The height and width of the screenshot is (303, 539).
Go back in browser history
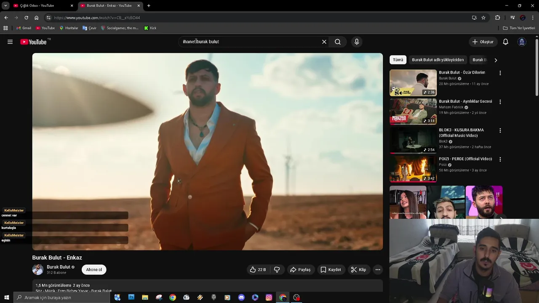[6, 18]
